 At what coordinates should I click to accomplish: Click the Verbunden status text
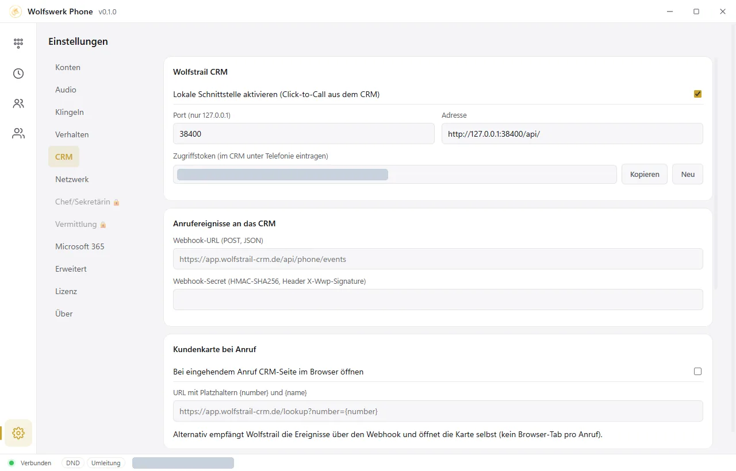36,463
